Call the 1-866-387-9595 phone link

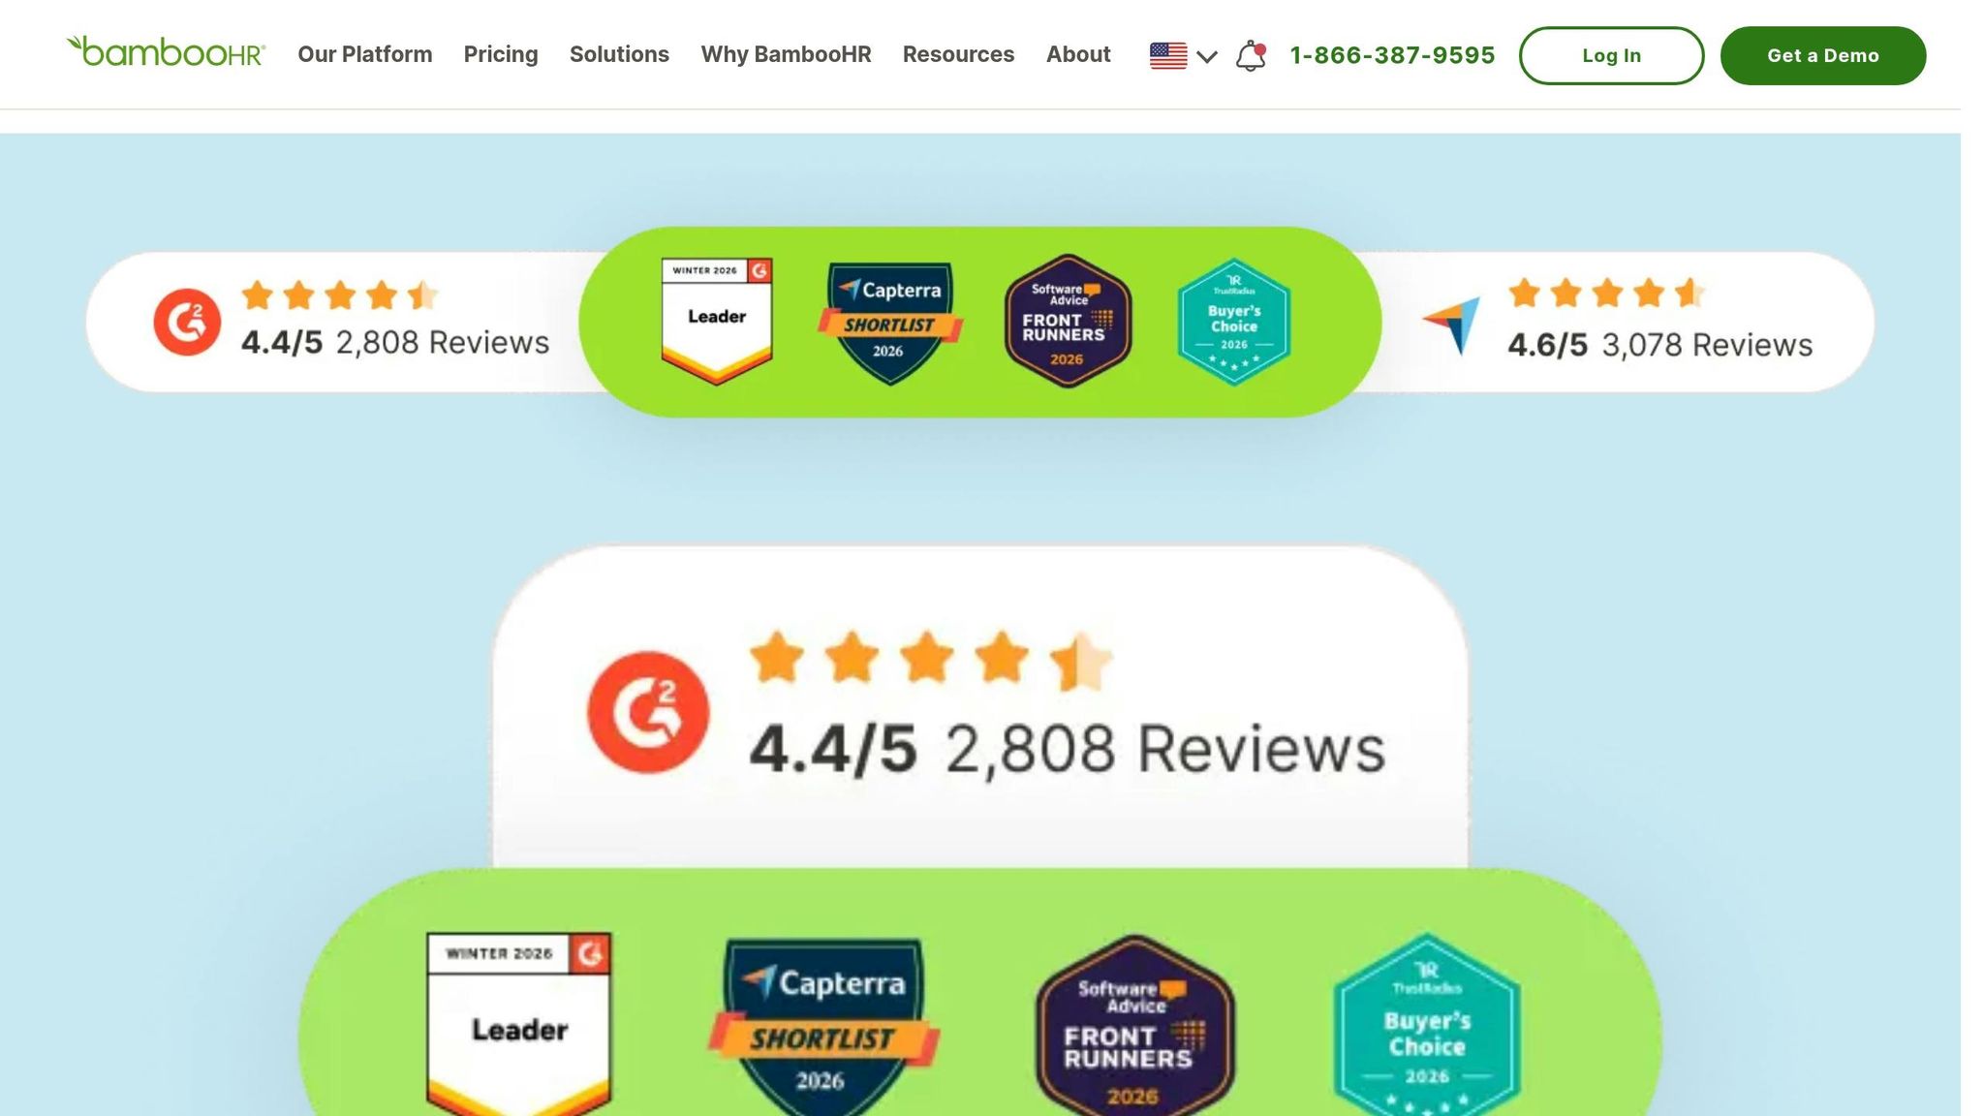1392,55
